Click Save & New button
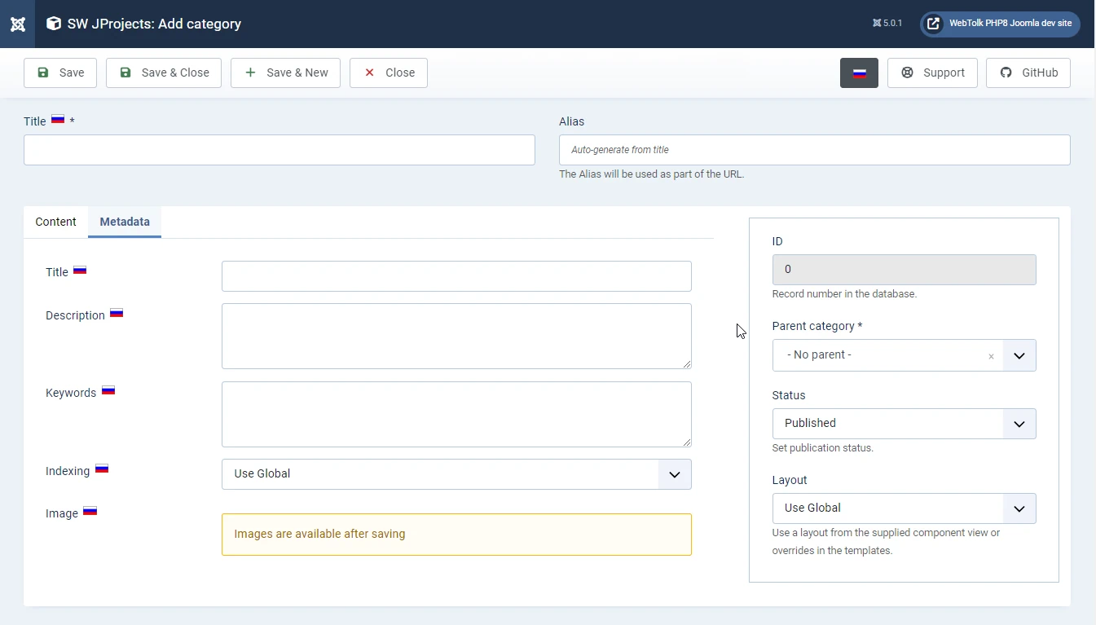The image size is (1096, 625). point(285,73)
